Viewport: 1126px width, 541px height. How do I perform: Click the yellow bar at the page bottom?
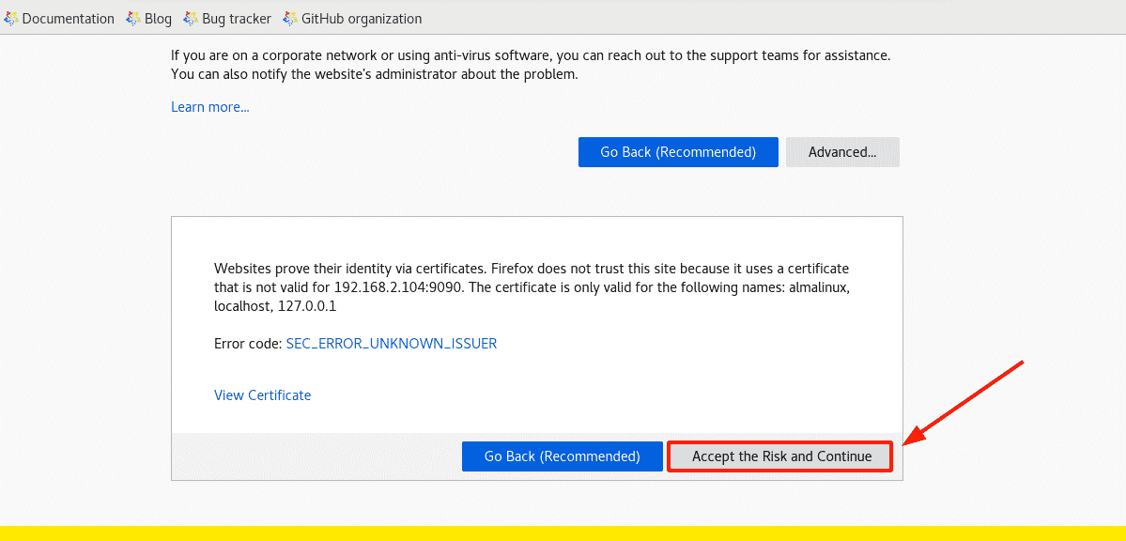coord(563,533)
